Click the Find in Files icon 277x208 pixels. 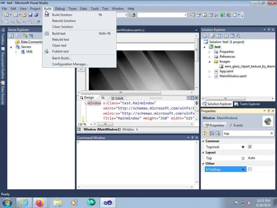point(133,15)
